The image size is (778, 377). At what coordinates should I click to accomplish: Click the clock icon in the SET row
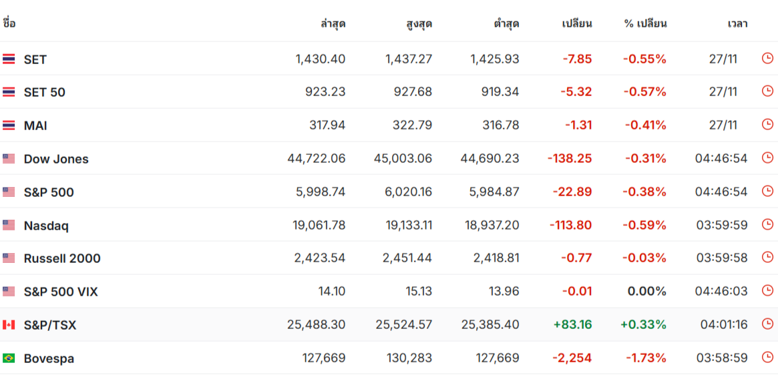pyautogui.click(x=767, y=59)
